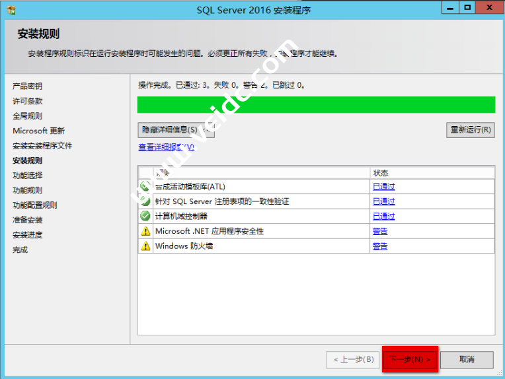
Task: Click 下一步(N) button to continue
Action: (410, 360)
